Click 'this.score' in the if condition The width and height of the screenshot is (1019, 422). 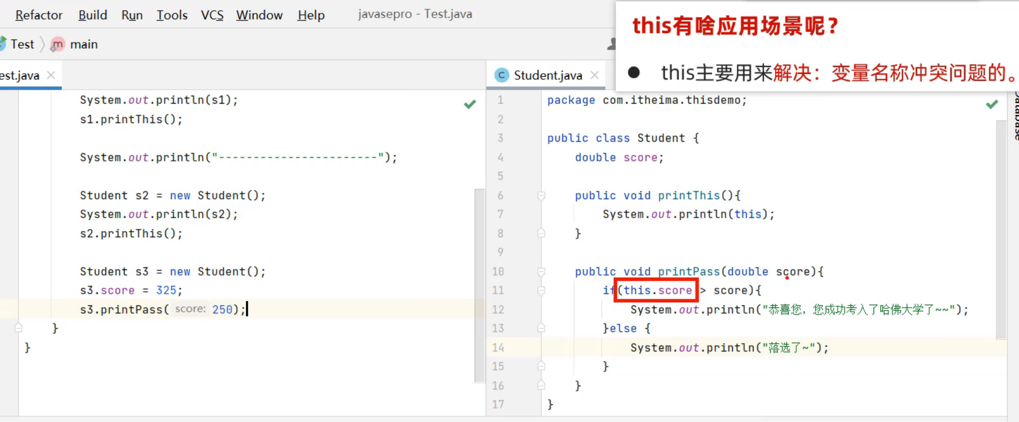point(658,290)
